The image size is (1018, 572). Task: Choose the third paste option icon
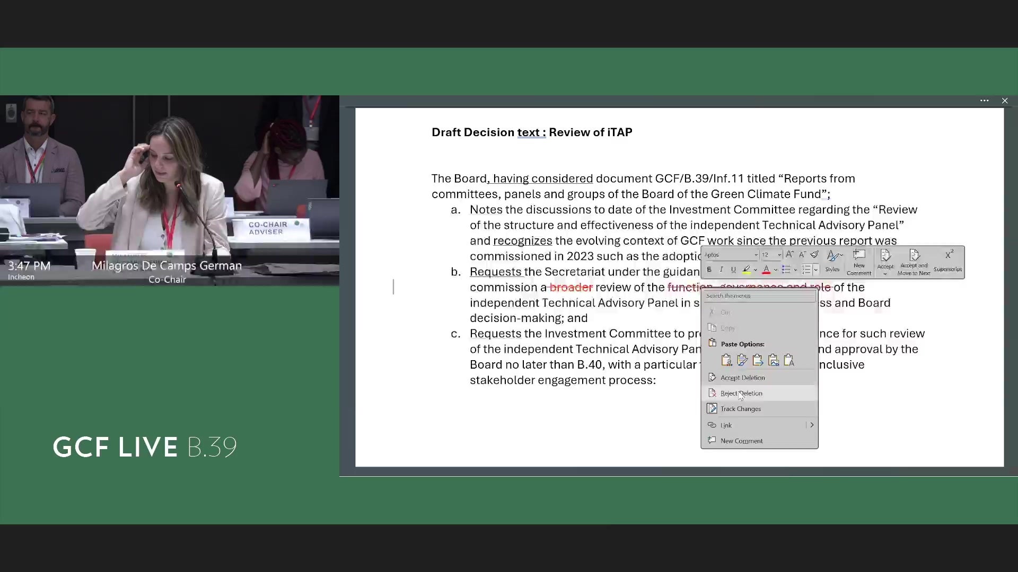click(758, 361)
